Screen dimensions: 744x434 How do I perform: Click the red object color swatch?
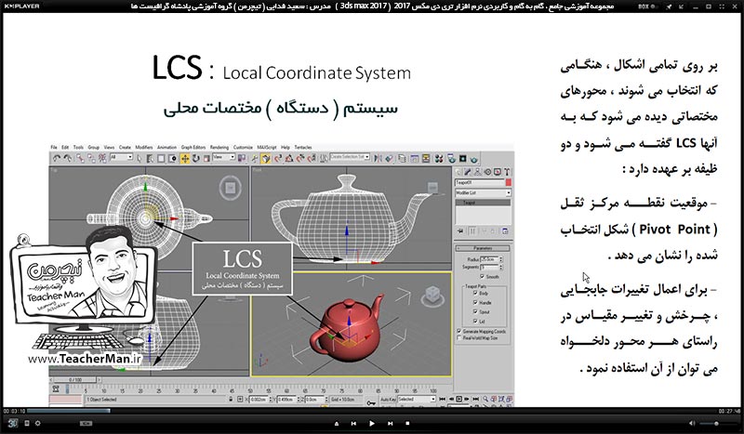[x=509, y=182]
